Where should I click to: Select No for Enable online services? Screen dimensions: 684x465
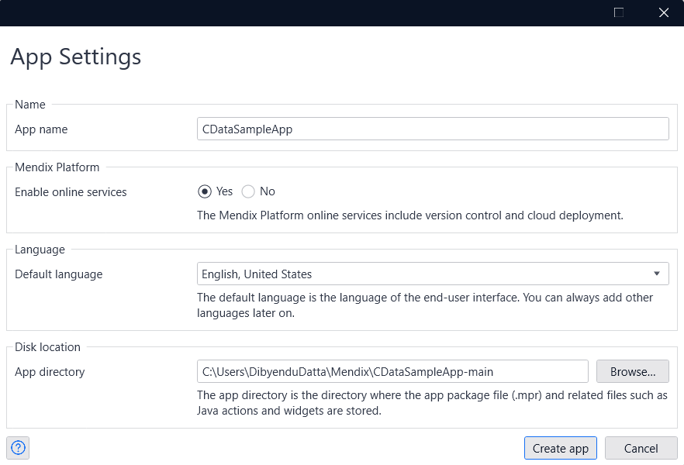click(x=248, y=191)
